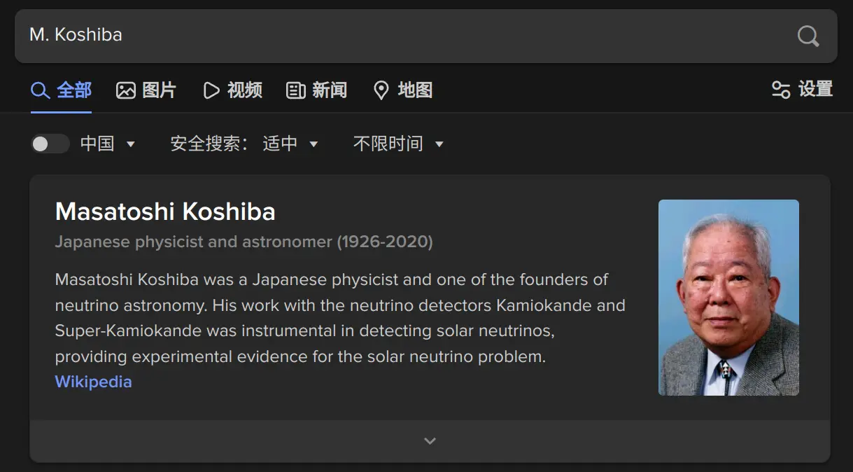Switch to the 图片 tab
This screenshot has width=853, height=472.
[x=160, y=90]
